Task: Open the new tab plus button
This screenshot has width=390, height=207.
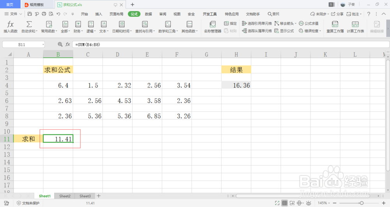Action: [x=132, y=4]
